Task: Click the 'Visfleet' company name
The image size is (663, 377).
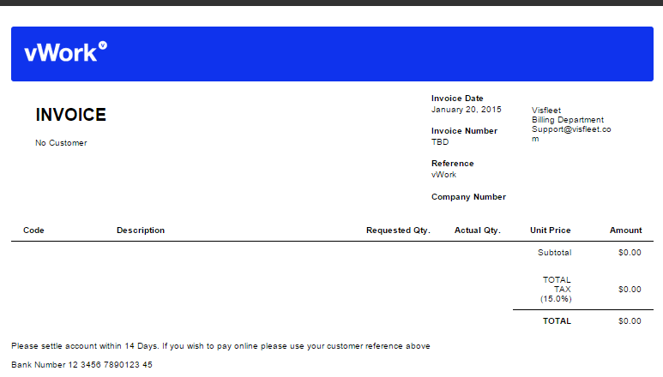Action: pos(546,111)
